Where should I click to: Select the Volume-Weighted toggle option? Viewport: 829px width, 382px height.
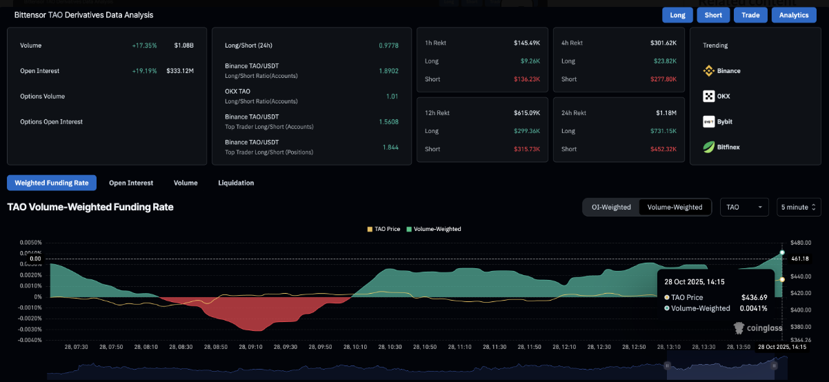675,207
